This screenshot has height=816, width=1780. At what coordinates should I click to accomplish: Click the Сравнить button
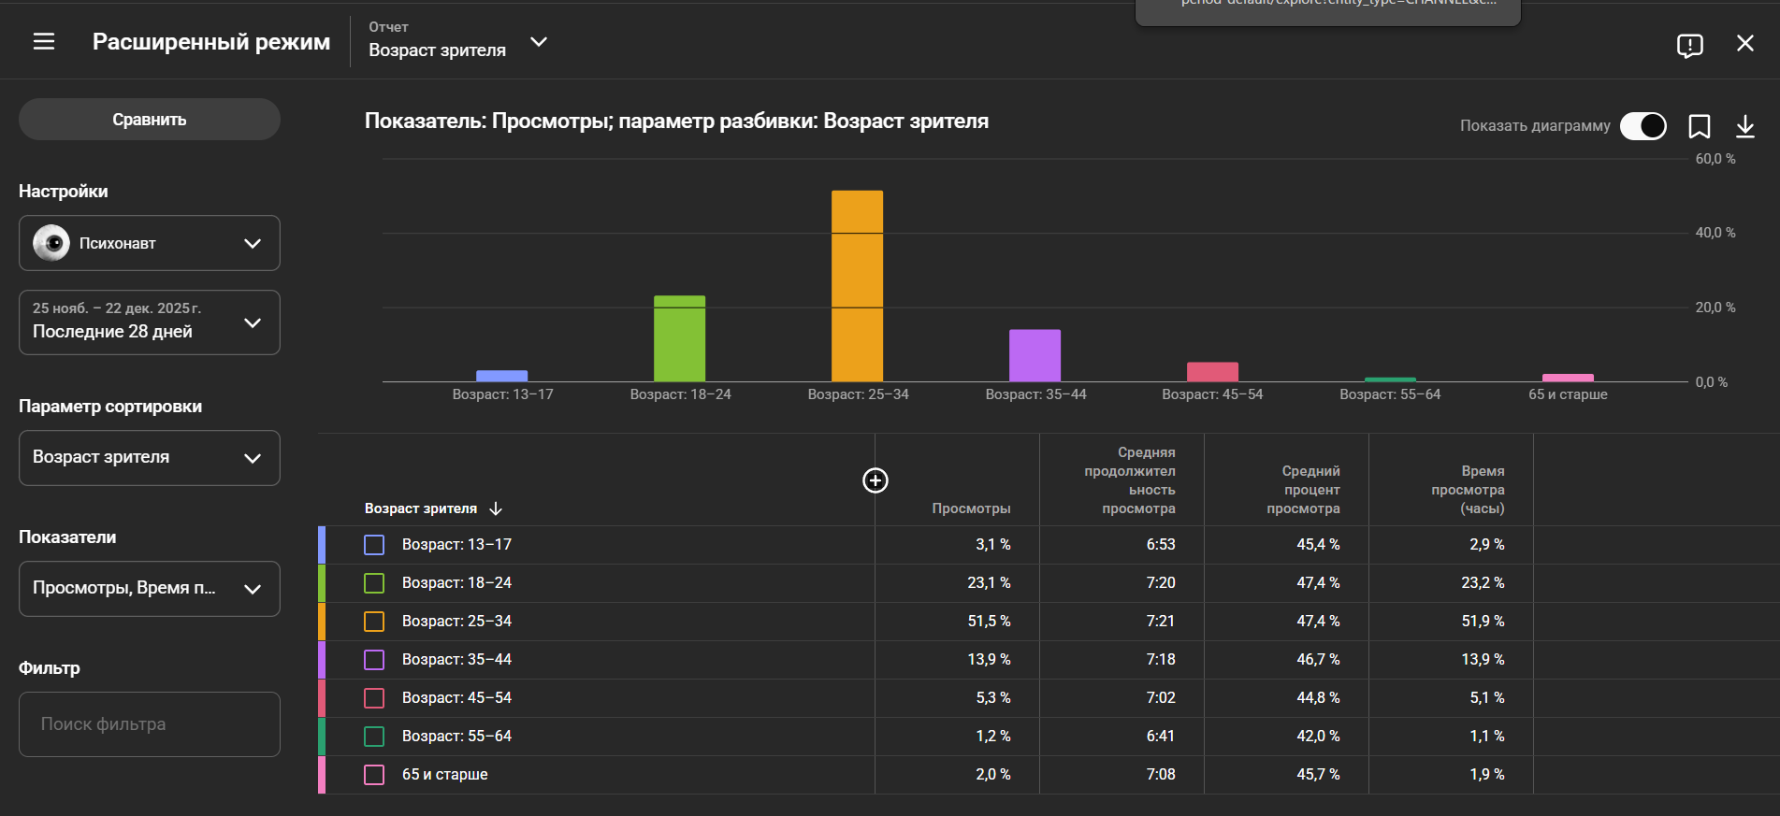click(150, 120)
